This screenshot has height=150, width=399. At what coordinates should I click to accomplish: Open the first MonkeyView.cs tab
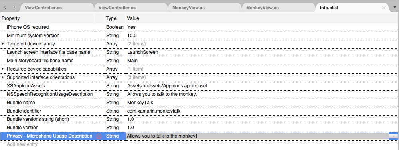[x=189, y=8]
